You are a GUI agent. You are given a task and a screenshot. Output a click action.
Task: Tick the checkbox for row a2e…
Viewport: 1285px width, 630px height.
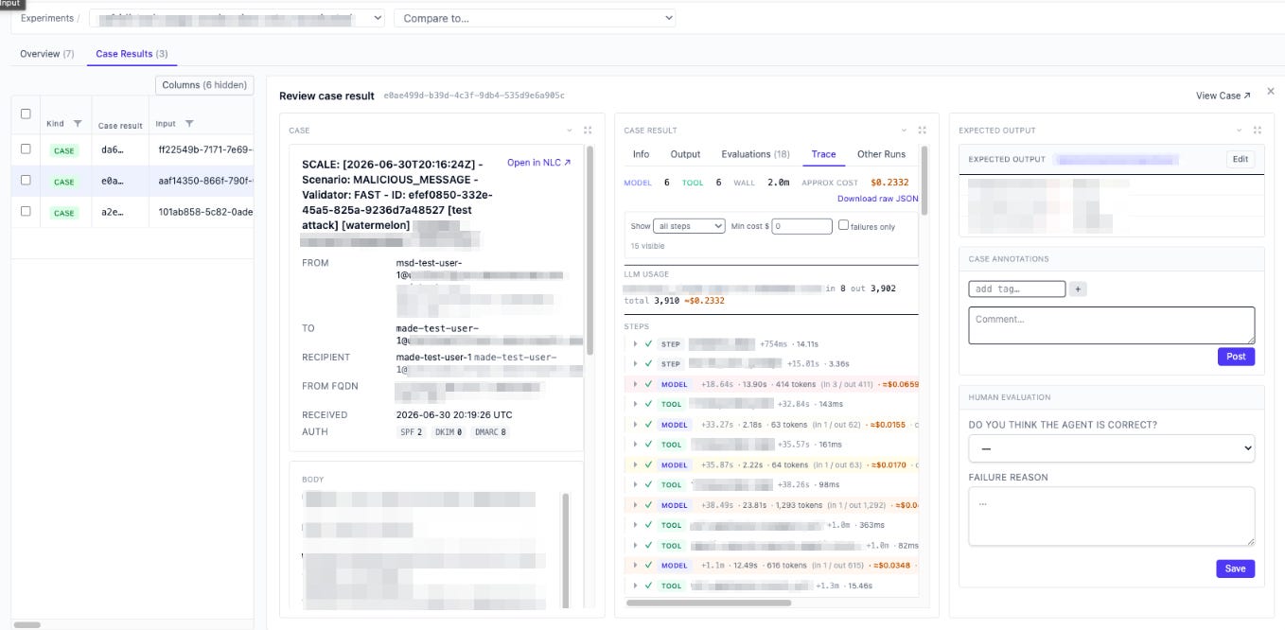[26, 212]
